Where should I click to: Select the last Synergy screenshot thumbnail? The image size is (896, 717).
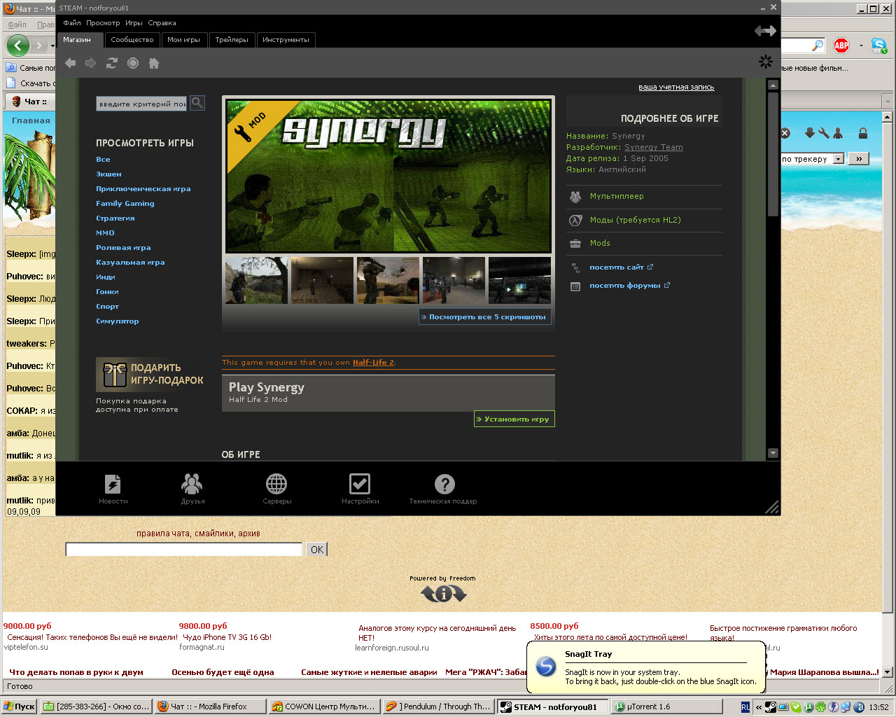click(519, 280)
